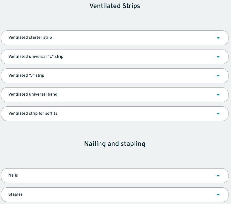The width and height of the screenshot is (231, 204).
Task: Click the down arrow icon in Nails row
Action: click(x=218, y=176)
